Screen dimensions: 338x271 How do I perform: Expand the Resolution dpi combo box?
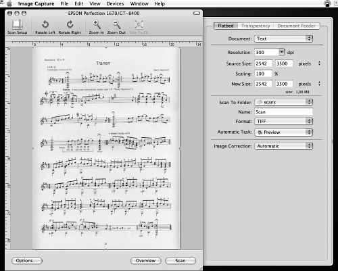tap(282, 52)
